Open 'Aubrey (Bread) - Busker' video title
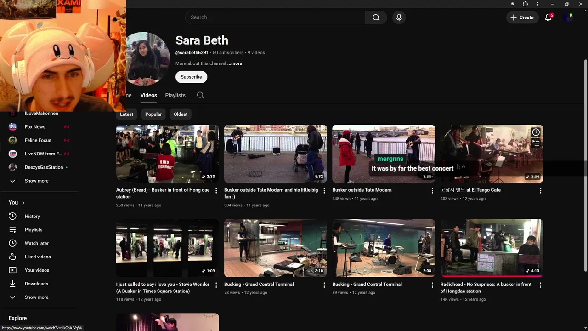The image size is (588, 331). (163, 193)
